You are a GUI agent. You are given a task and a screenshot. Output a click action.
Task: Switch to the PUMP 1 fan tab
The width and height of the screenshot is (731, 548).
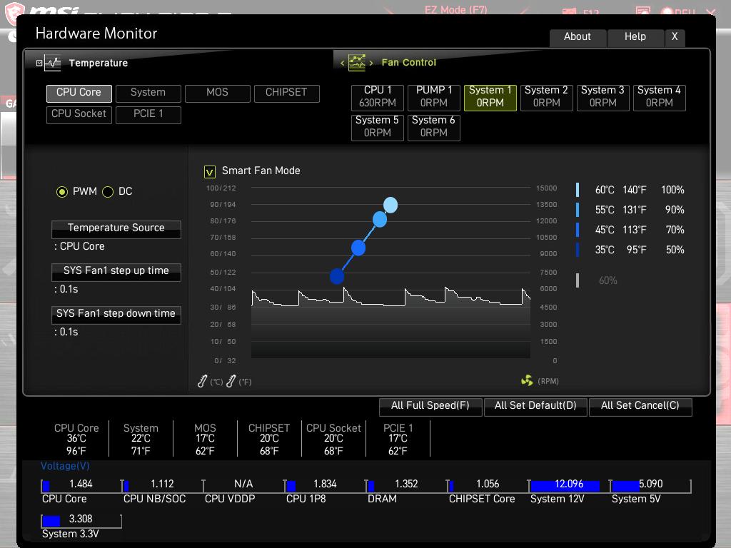434,97
